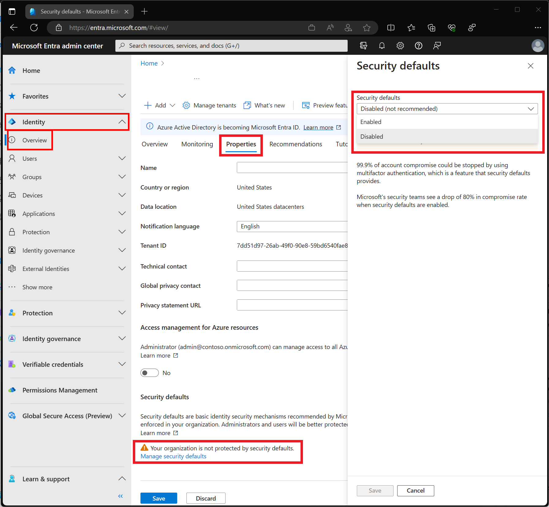Screen dimensions: 549x507
Task: Click the Discard button
Action: pos(206,498)
